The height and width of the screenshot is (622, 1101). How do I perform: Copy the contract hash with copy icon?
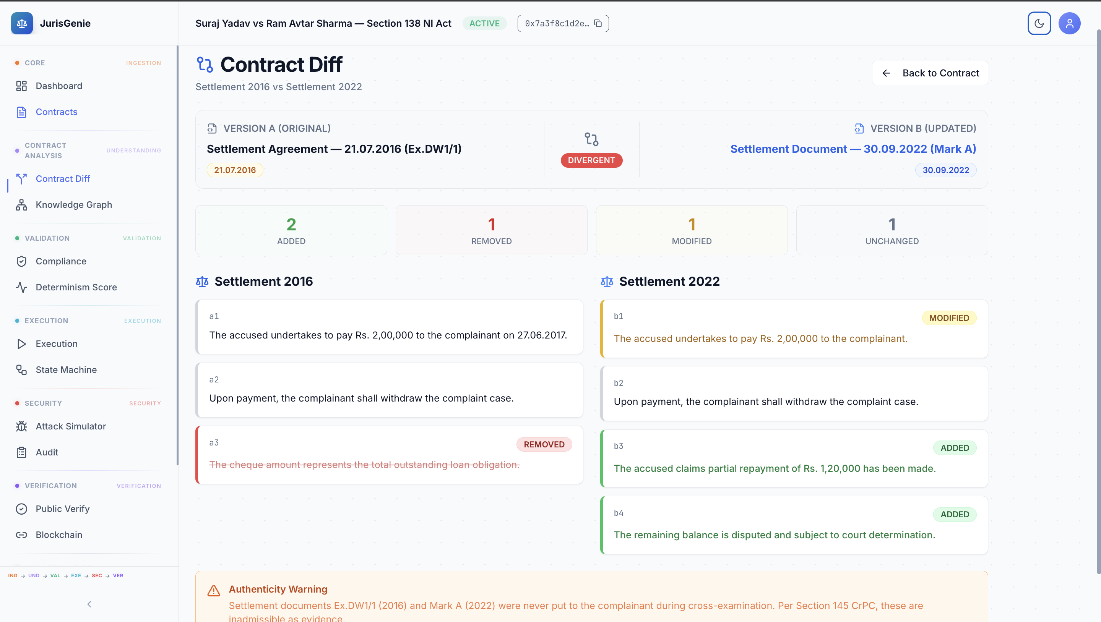(x=598, y=23)
